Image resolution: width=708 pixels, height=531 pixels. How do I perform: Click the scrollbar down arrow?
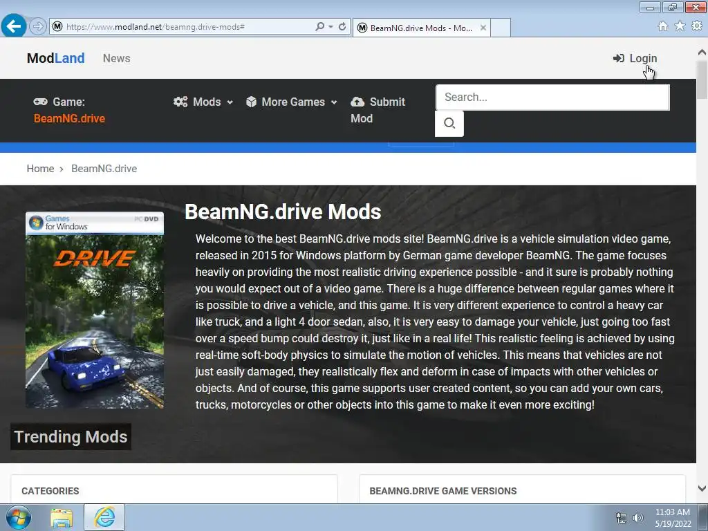702,489
